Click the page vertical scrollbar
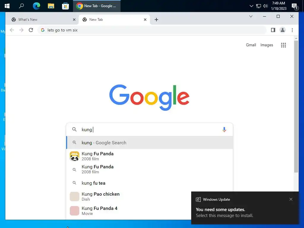Viewport: 304px width, 228px height. 296,107
